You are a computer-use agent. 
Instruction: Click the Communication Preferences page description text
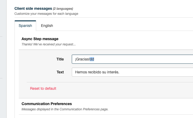(x=65, y=109)
